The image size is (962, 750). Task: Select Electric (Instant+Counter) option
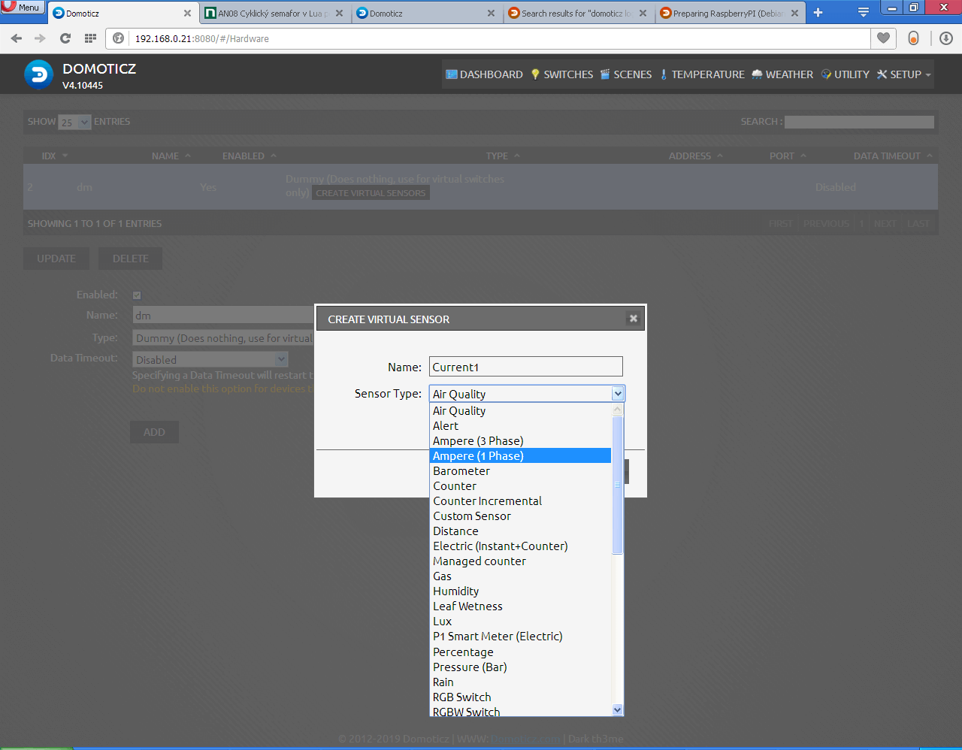520,546
